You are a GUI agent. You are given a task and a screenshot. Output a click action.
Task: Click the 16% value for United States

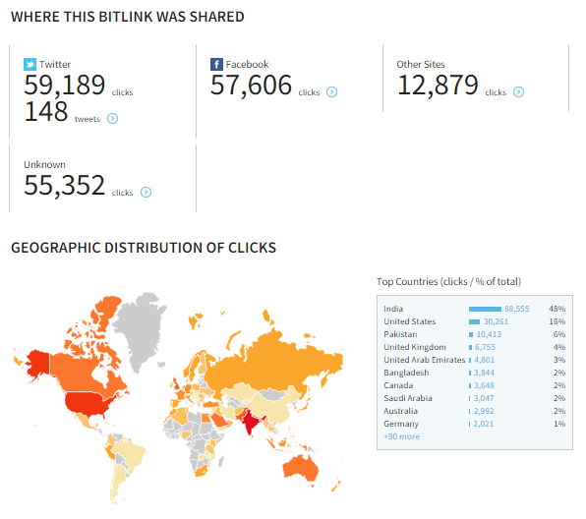(x=557, y=321)
